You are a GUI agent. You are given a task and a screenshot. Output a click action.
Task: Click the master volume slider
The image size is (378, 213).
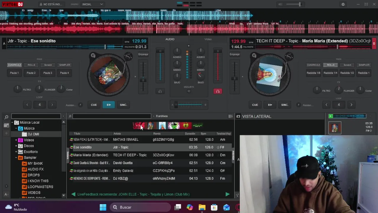click(294, 4)
